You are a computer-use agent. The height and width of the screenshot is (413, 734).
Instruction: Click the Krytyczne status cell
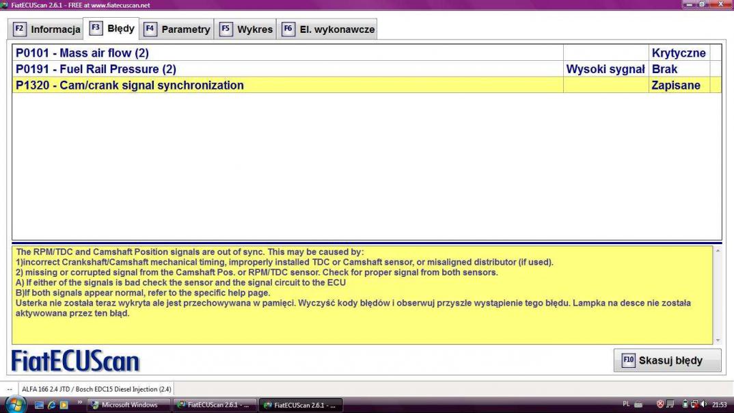678,53
